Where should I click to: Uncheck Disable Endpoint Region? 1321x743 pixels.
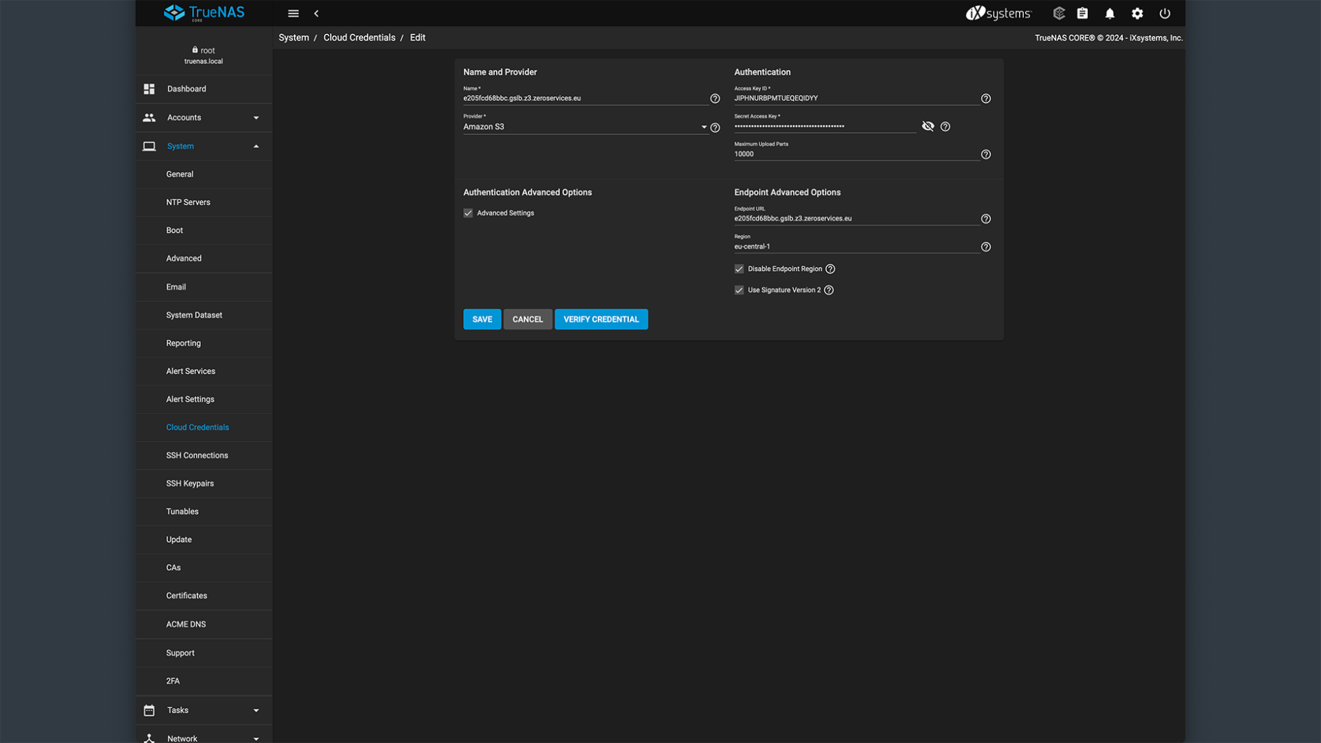[739, 268]
